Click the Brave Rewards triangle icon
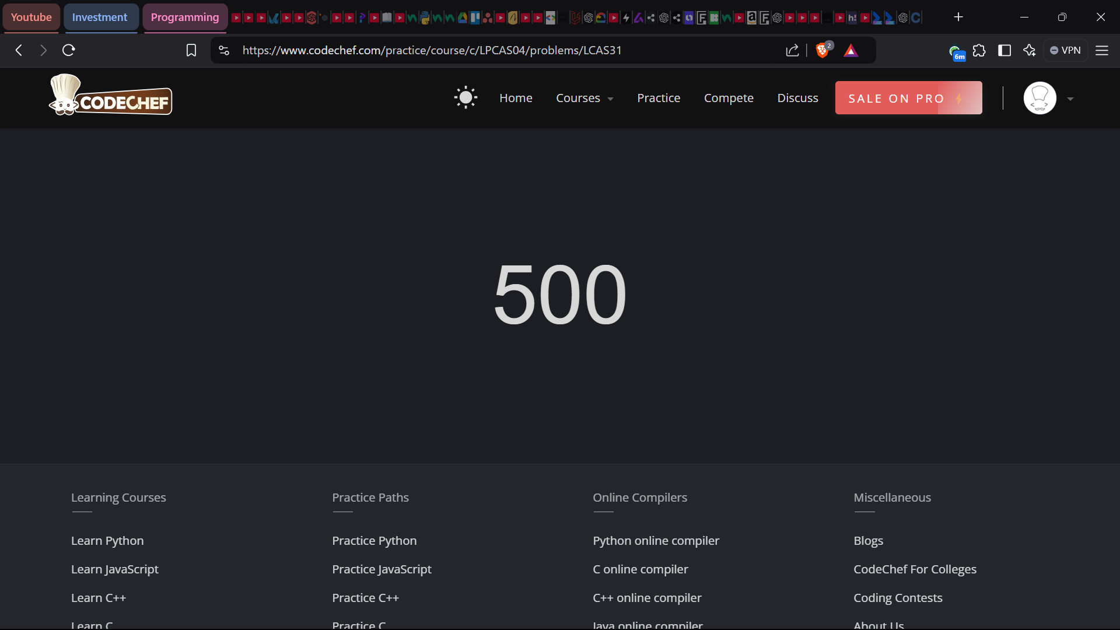Image resolution: width=1120 pixels, height=630 pixels. 851,51
